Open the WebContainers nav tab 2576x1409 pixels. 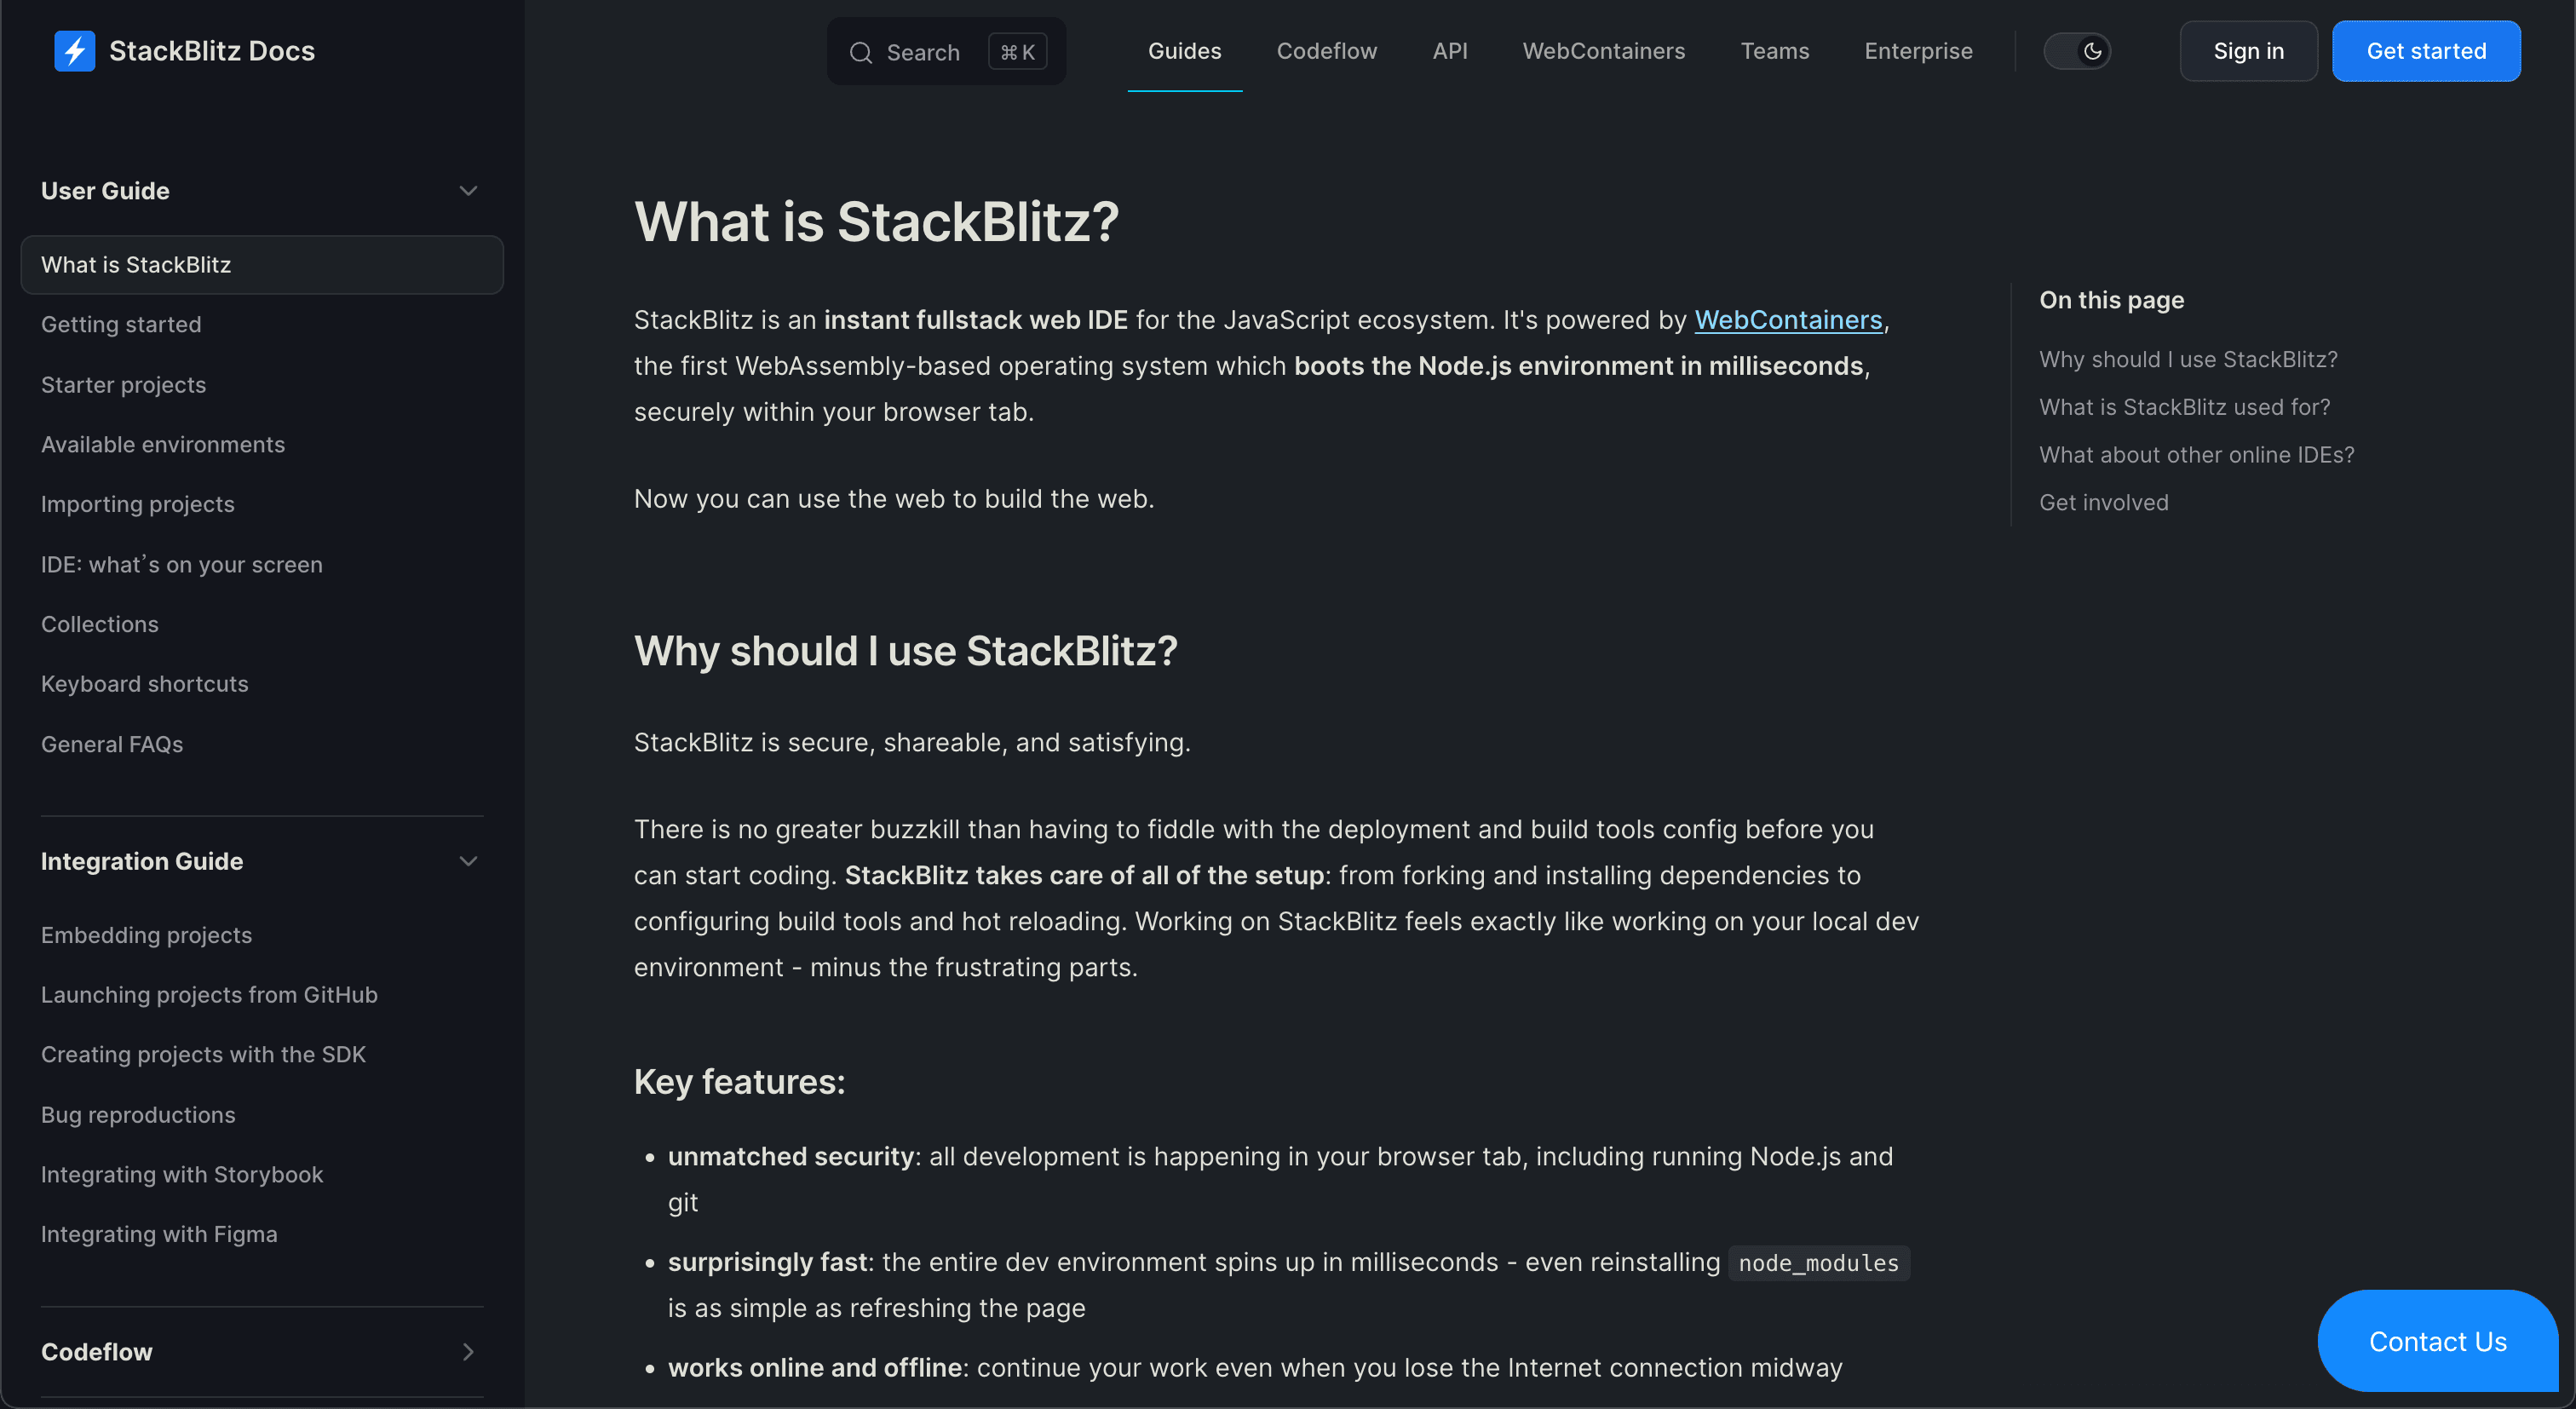point(1603,51)
